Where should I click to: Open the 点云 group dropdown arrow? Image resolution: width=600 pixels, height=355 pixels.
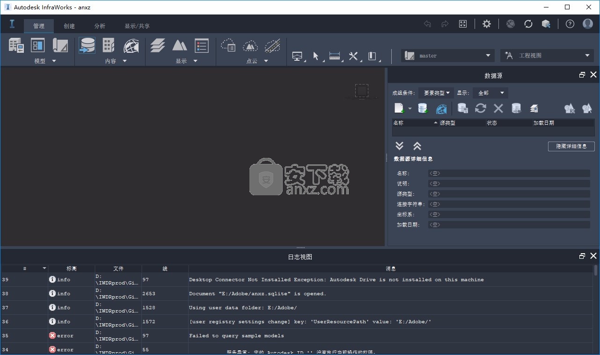266,61
